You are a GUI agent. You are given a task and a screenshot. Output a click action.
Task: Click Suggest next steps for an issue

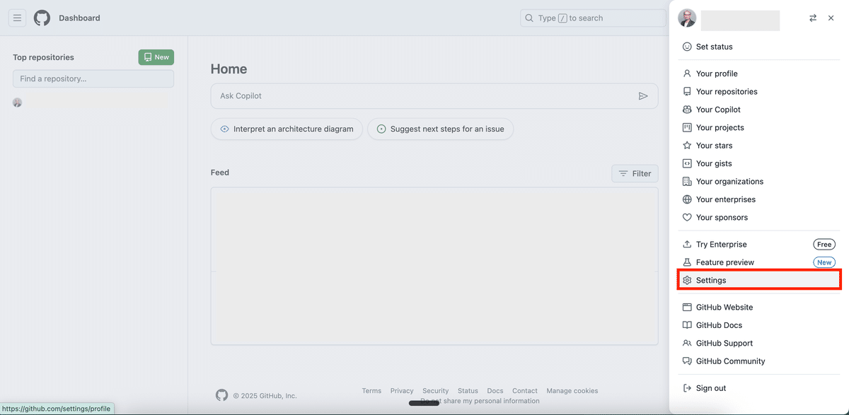click(x=440, y=129)
